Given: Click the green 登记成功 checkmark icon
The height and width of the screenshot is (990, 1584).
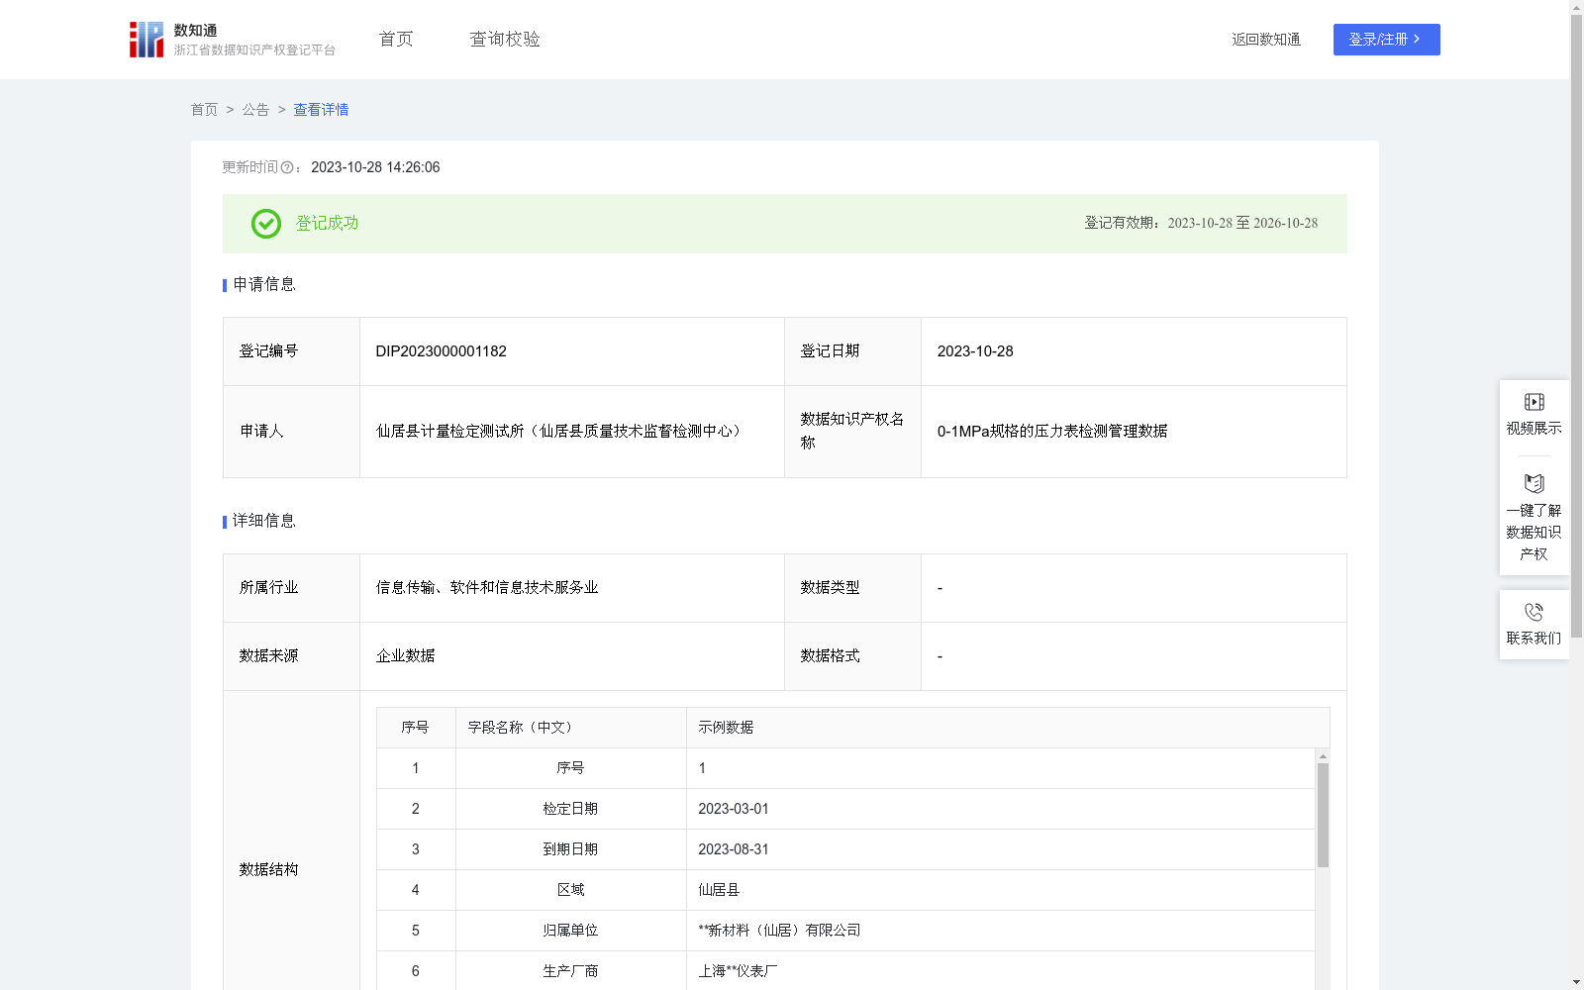Looking at the screenshot, I should point(266,224).
